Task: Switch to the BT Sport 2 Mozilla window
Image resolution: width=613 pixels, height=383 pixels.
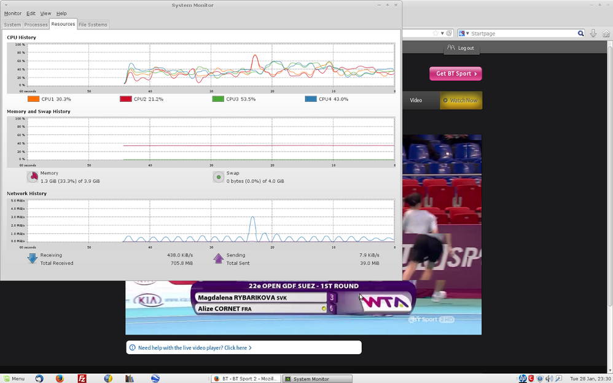Action: click(246, 379)
